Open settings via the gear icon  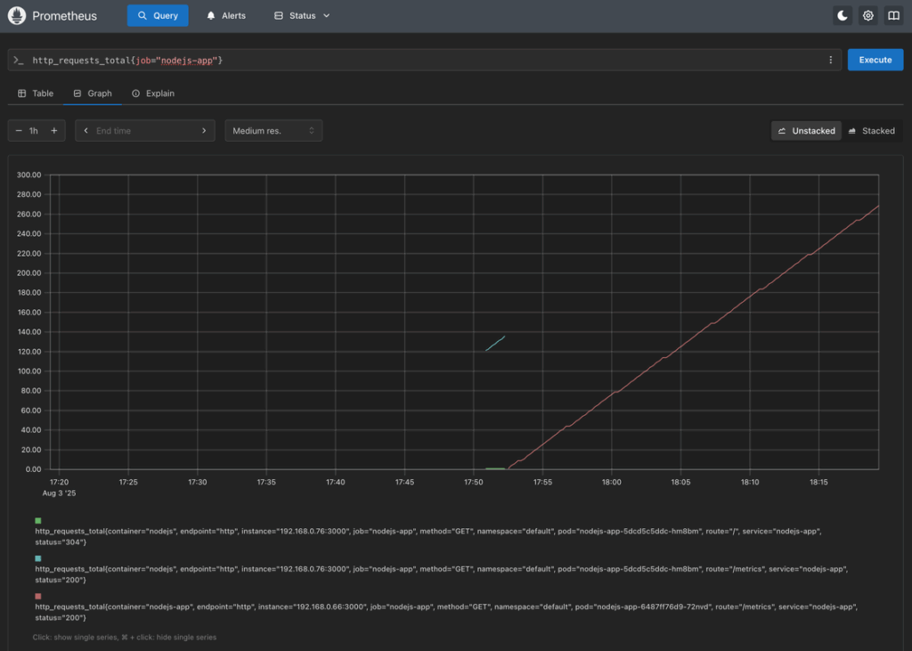click(x=867, y=16)
